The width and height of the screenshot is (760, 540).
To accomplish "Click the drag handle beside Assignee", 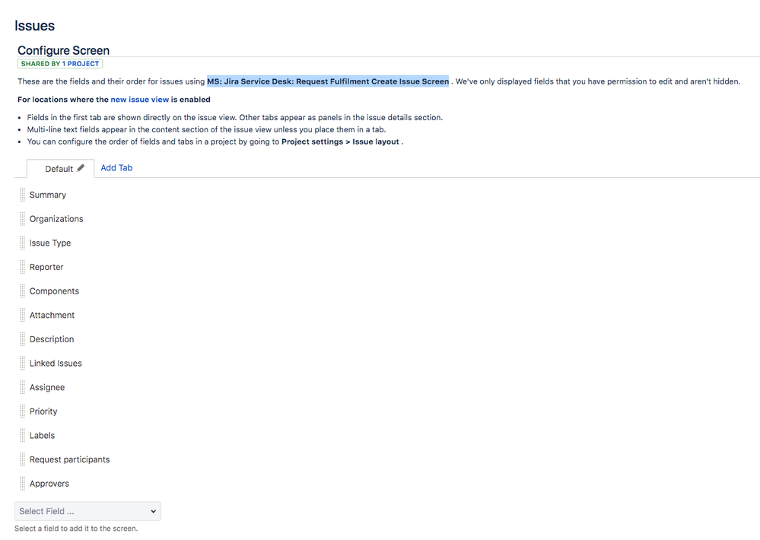I will 22,387.
